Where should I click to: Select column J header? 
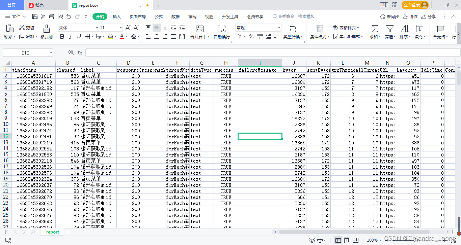point(294,63)
